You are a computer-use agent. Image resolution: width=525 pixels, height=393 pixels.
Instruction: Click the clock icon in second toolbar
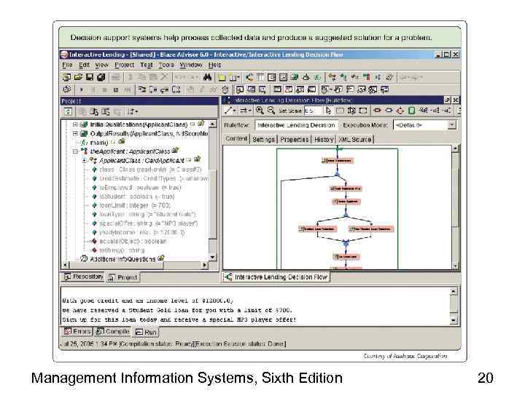(x=225, y=90)
